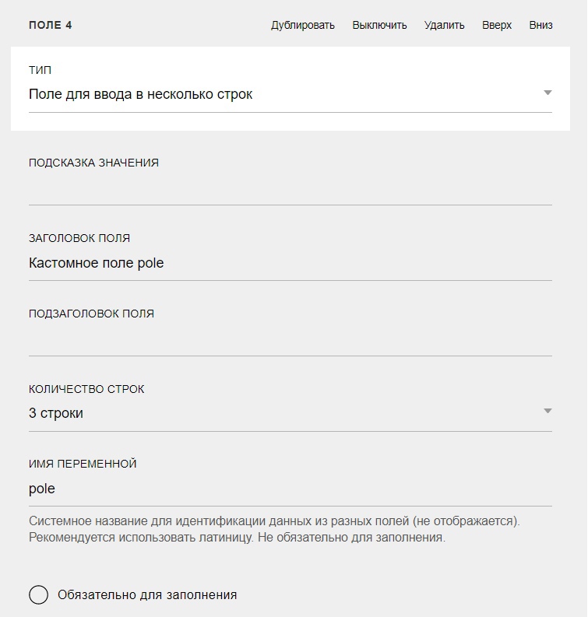Delete the field with Удалить
588x617 pixels.
pos(444,25)
